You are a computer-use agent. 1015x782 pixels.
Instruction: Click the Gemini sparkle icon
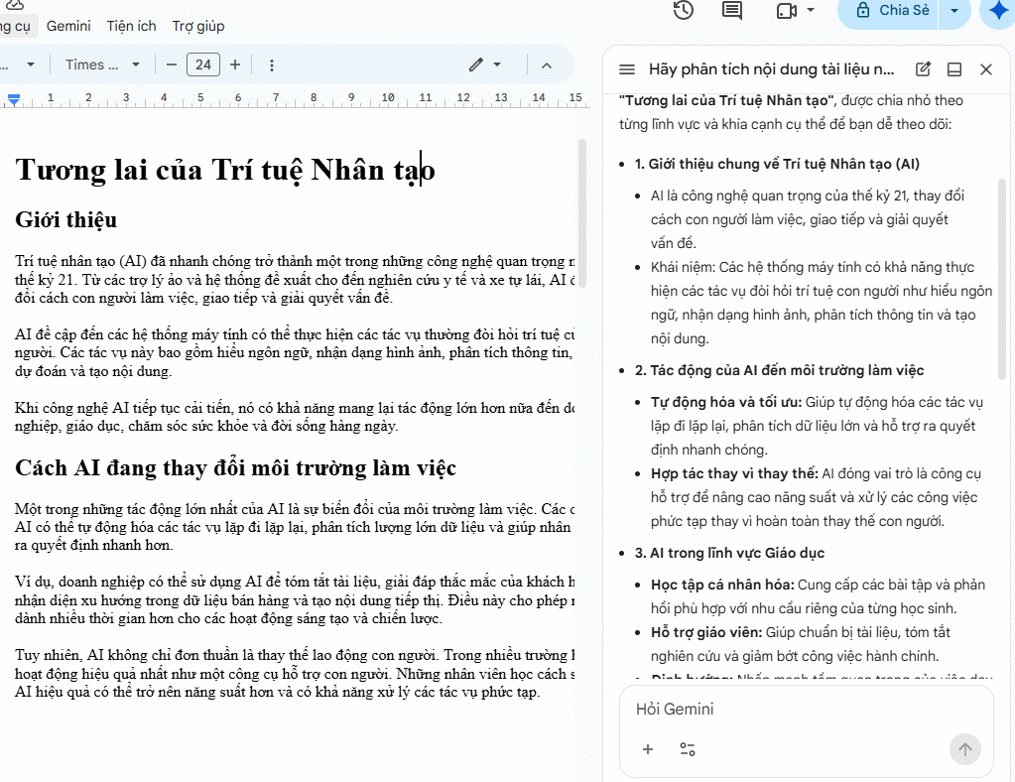[x=999, y=11]
